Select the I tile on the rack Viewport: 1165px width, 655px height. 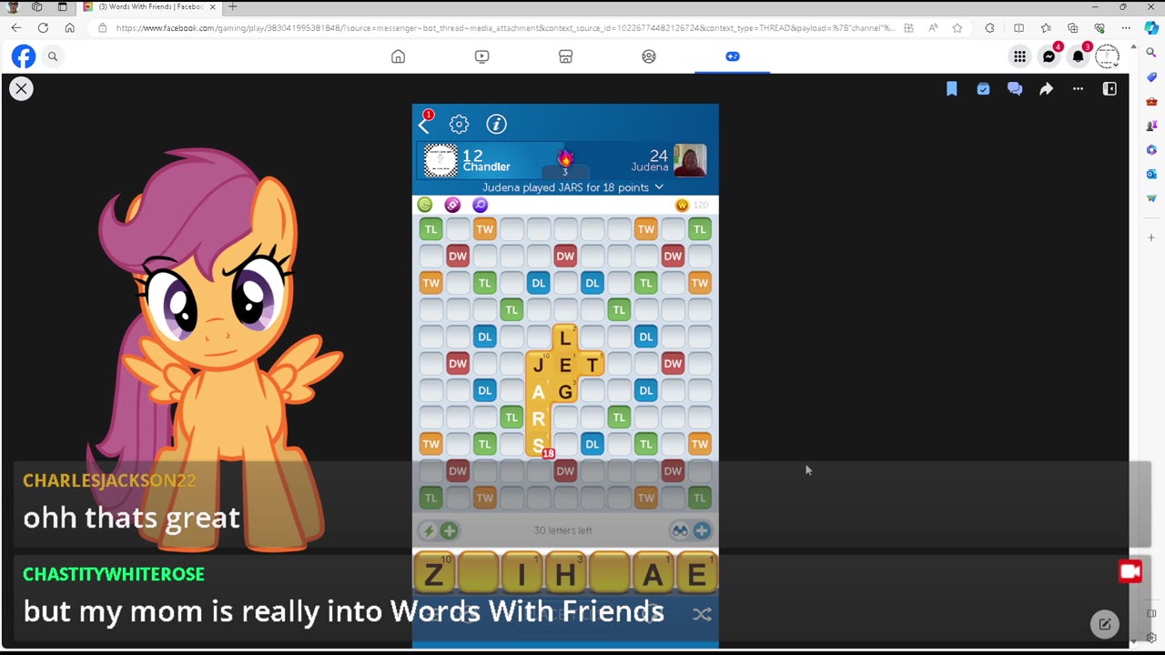[x=522, y=574]
